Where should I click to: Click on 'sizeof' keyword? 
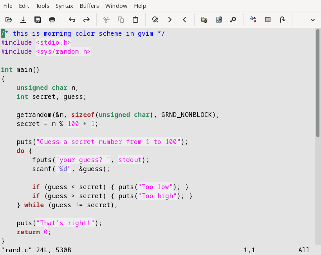[x=83, y=115]
